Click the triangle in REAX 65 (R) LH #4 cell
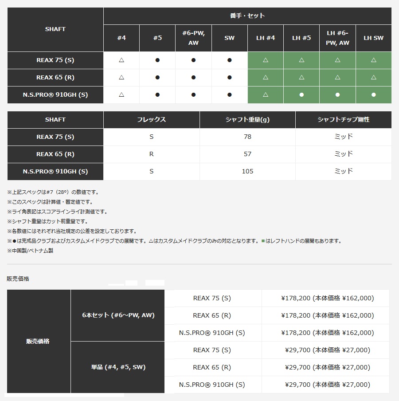Screen dimensions: 399x401 pos(266,77)
